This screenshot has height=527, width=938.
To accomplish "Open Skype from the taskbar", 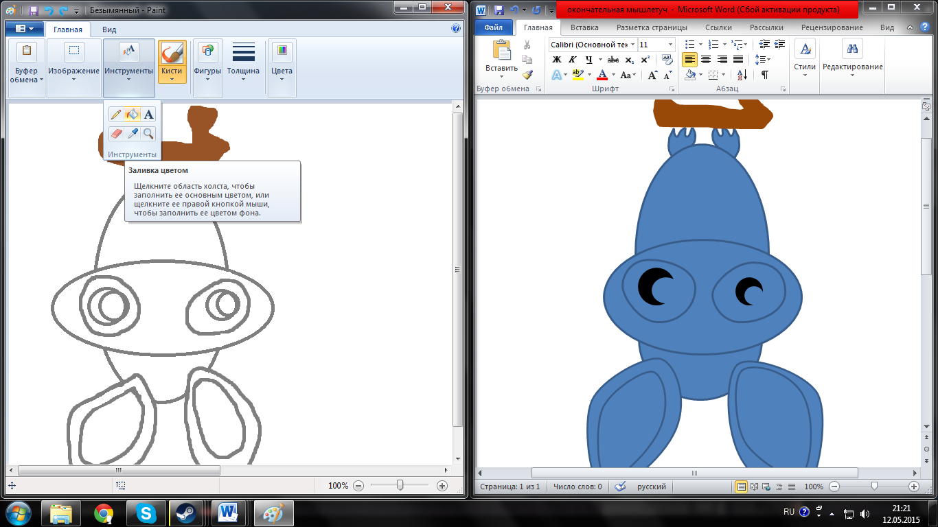I will pos(146,513).
